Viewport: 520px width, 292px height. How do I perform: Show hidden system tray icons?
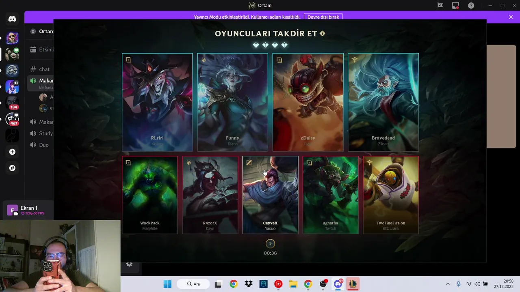click(448, 284)
